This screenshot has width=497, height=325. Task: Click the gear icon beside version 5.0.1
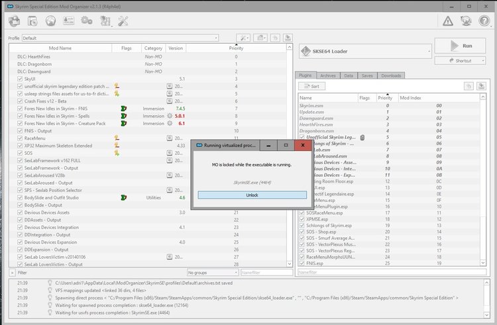tap(170, 116)
